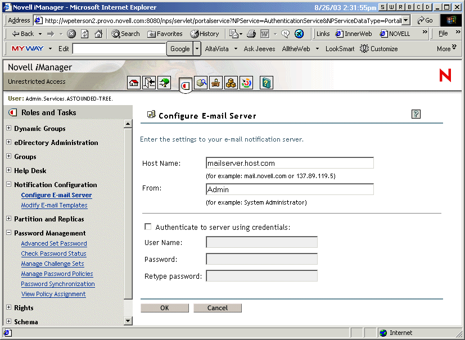This screenshot has height=340, width=465.
Task: Click the Help book icon in toolbar
Action: pyautogui.click(x=266, y=83)
